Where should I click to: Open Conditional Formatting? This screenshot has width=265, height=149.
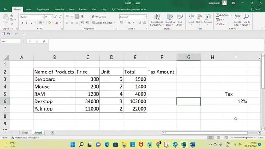157,20
